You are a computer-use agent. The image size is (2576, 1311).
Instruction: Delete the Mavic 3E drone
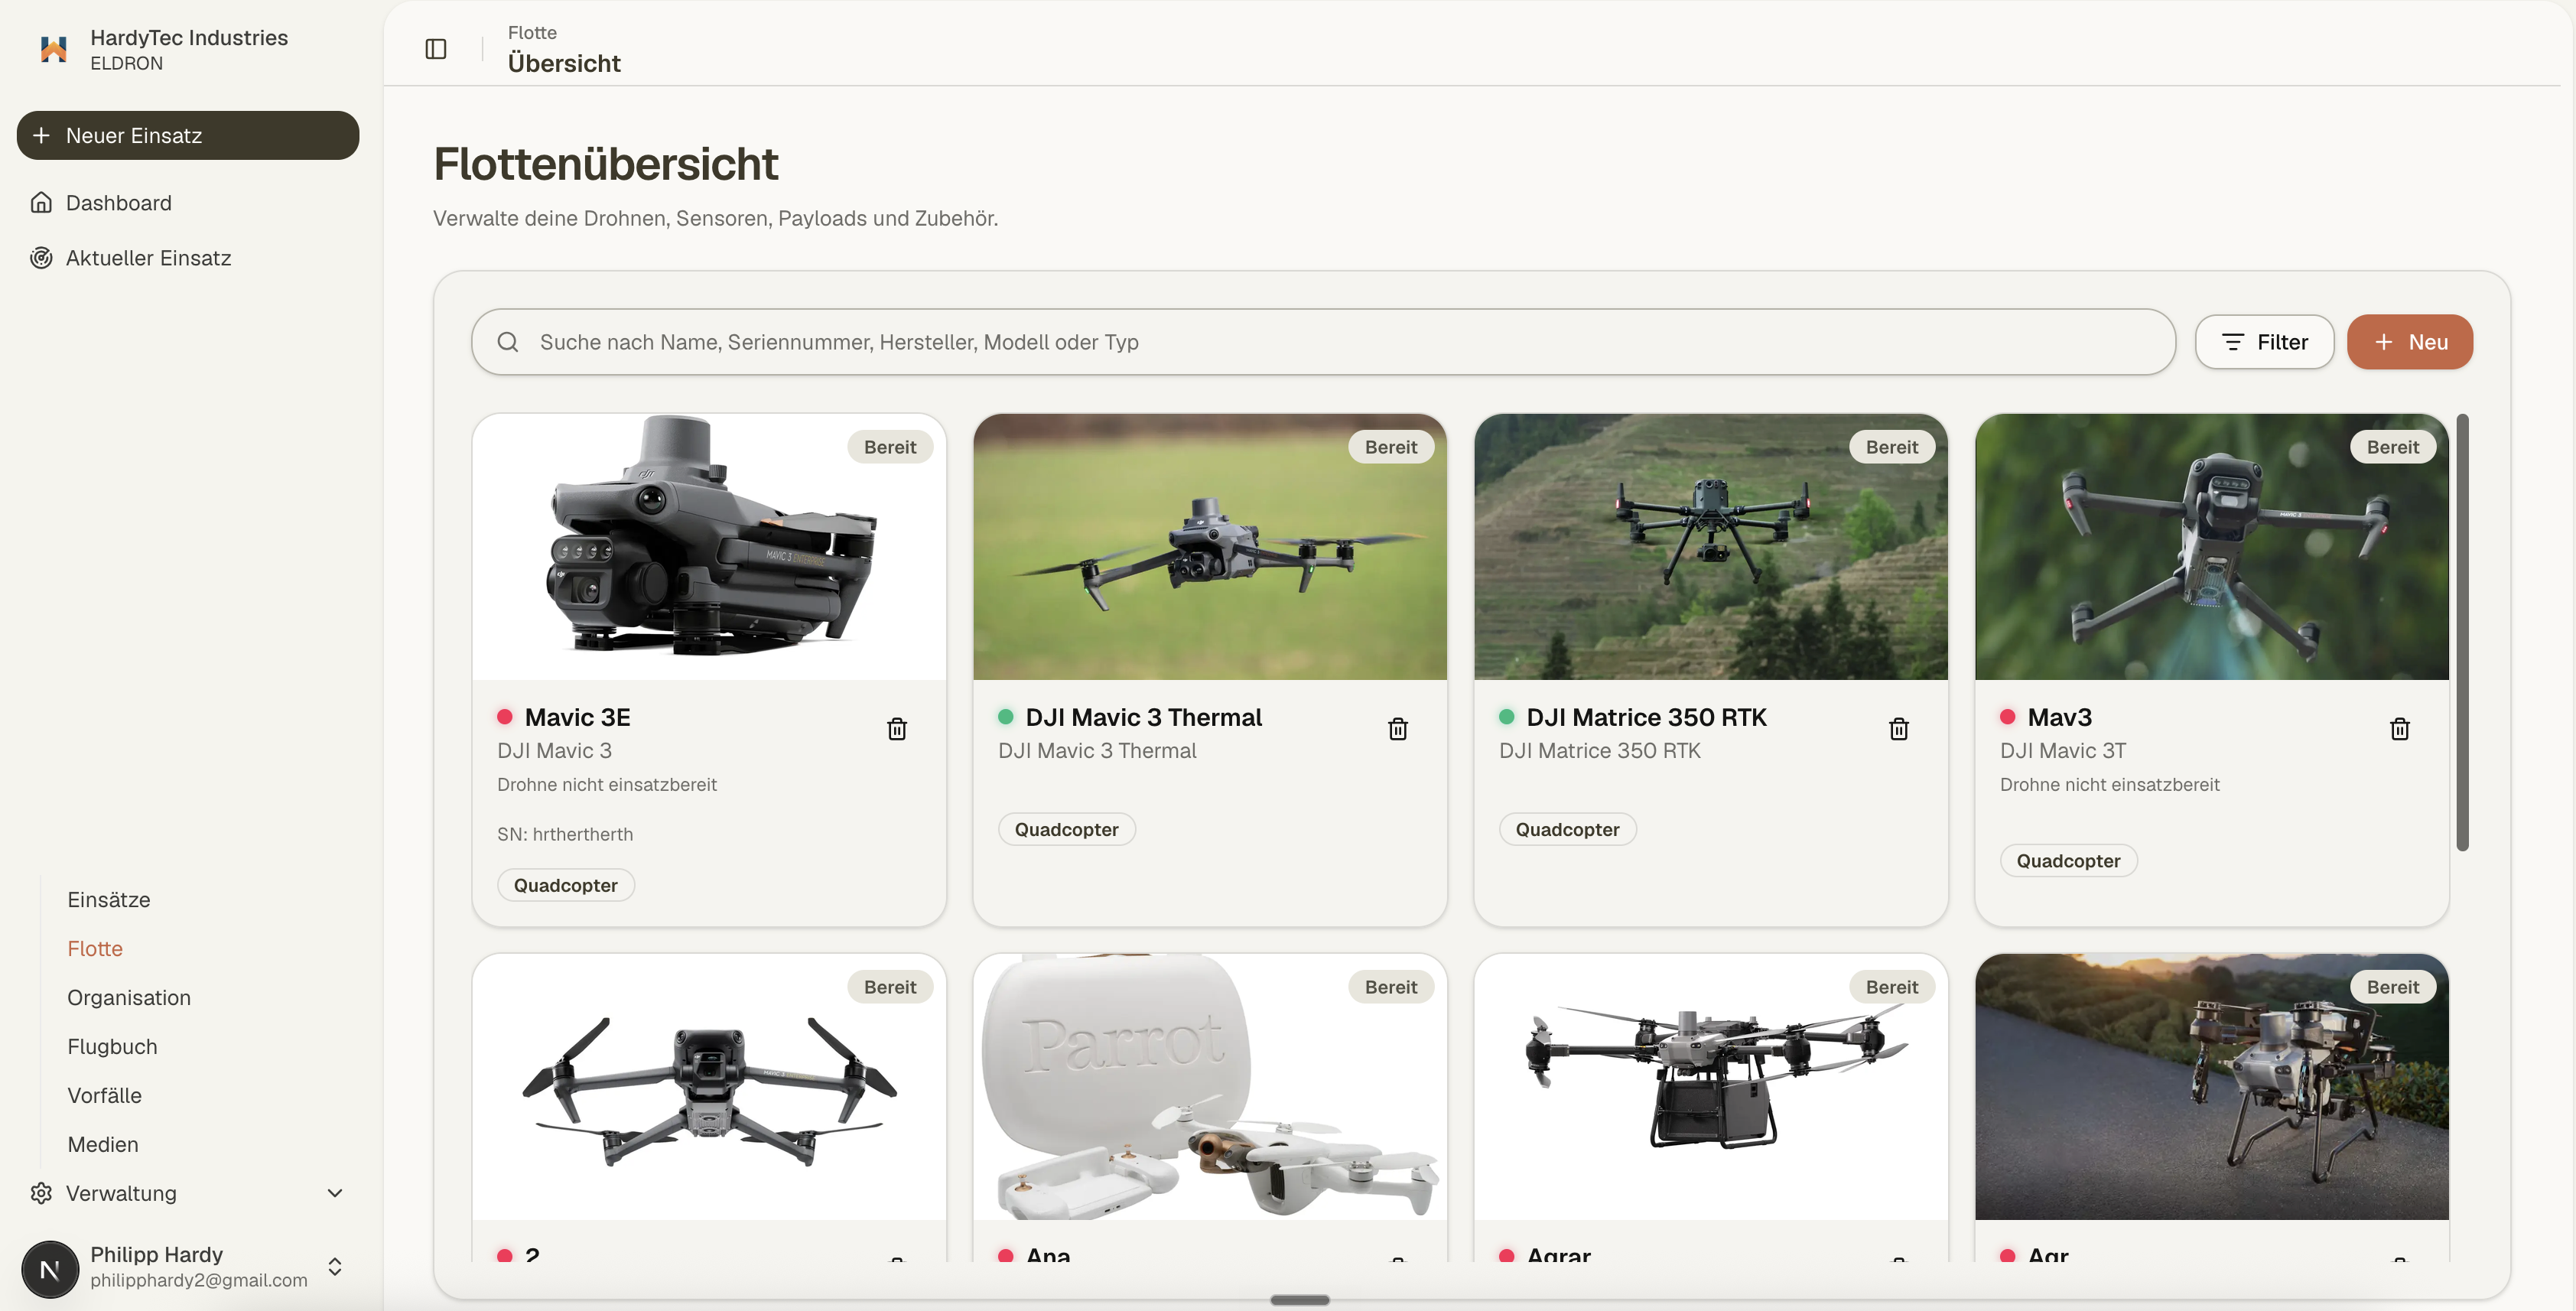tap(897, 729)
